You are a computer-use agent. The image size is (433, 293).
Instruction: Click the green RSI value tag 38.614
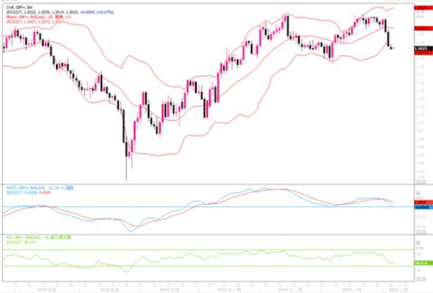coord(421,263)
